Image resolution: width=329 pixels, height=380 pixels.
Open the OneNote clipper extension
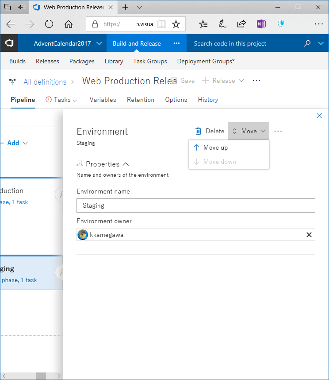tap(261, 24)
